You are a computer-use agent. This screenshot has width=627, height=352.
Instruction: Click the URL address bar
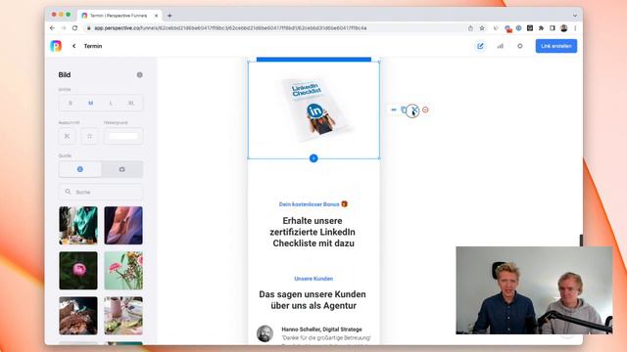pyautogui.click(x=276, y=28)
